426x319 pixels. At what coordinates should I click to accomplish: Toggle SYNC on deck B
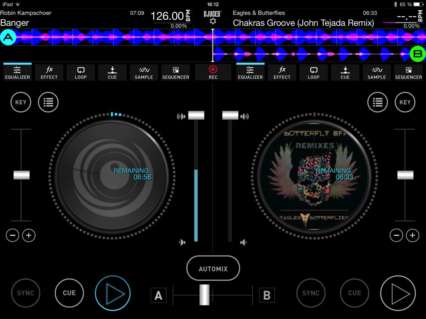[x=311, y=293]
